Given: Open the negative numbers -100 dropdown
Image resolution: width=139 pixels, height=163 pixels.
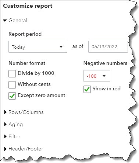Looking at the screenshot, I should tap(97, 76).
